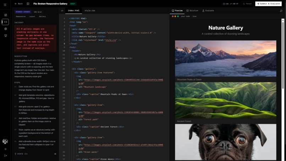
Task: Click the EASY difficulty badge
Action: (73, 4)
